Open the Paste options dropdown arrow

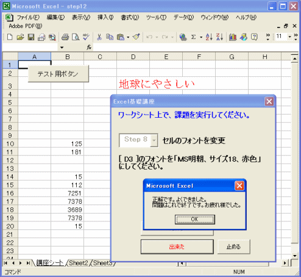(128, 37)
